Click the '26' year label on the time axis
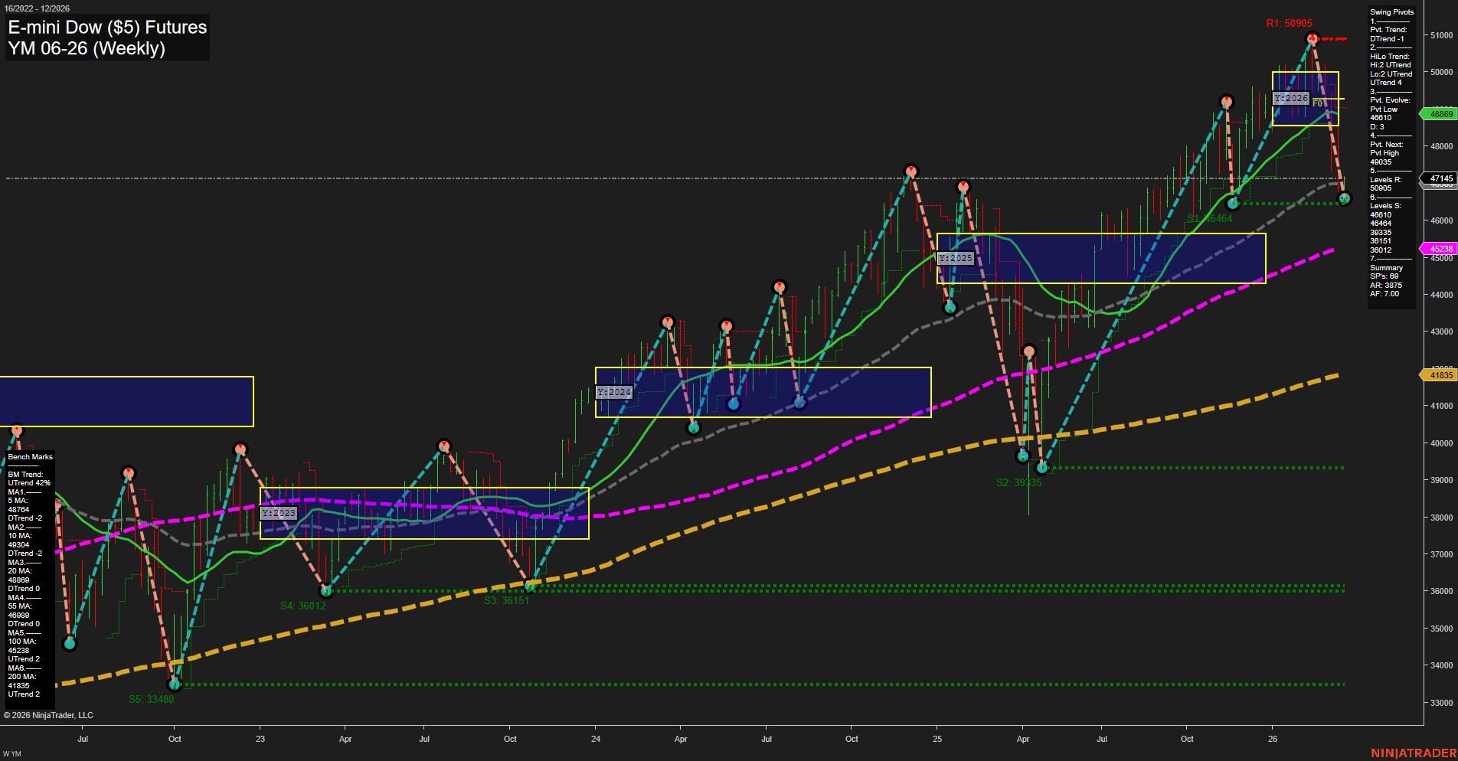This screenshot has height=761, width=1458. point(1272,740)
